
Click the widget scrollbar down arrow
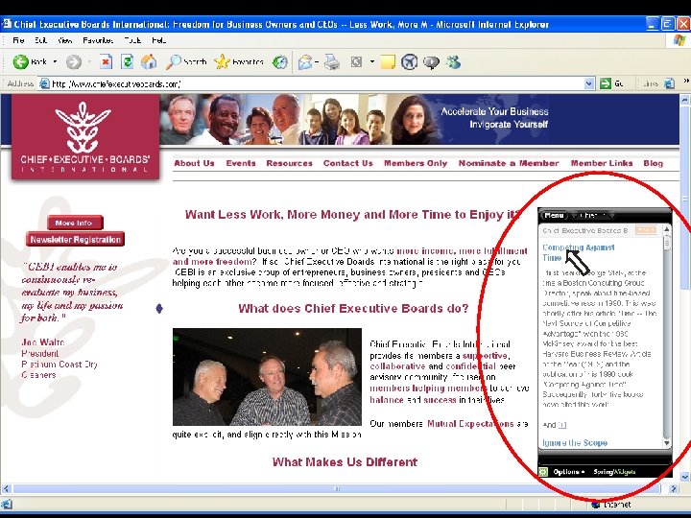pyautogui.click(x=667, y=442)
